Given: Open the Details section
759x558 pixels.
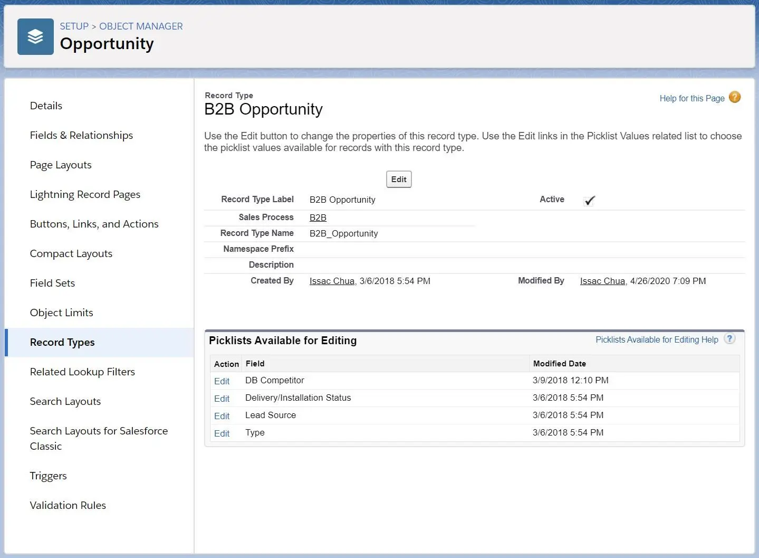Looking at the screenshot, I should (46, 106).
